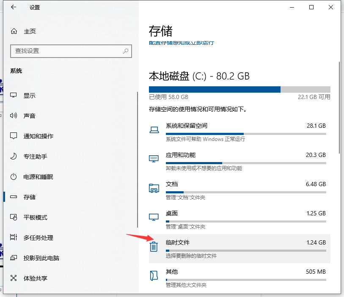Click the Home house icon

tap(14, 31)
